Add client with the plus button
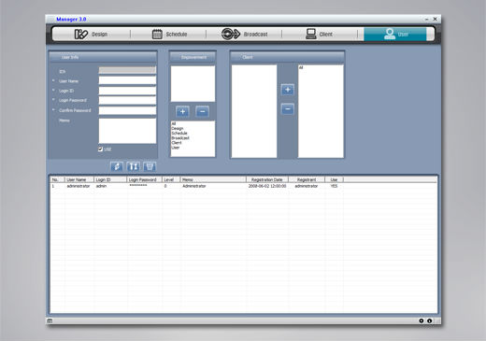486x341 pixels. point(288,90)
